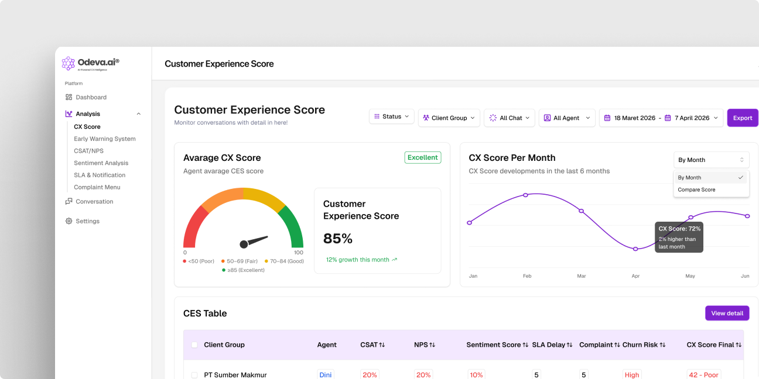Expand the date range chevron

click(x=715, y=118)
